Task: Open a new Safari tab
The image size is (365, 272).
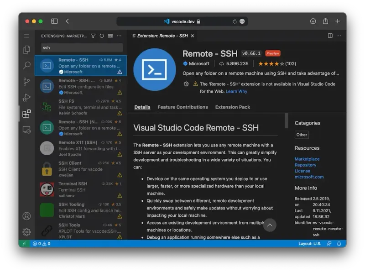Action: 338,21
